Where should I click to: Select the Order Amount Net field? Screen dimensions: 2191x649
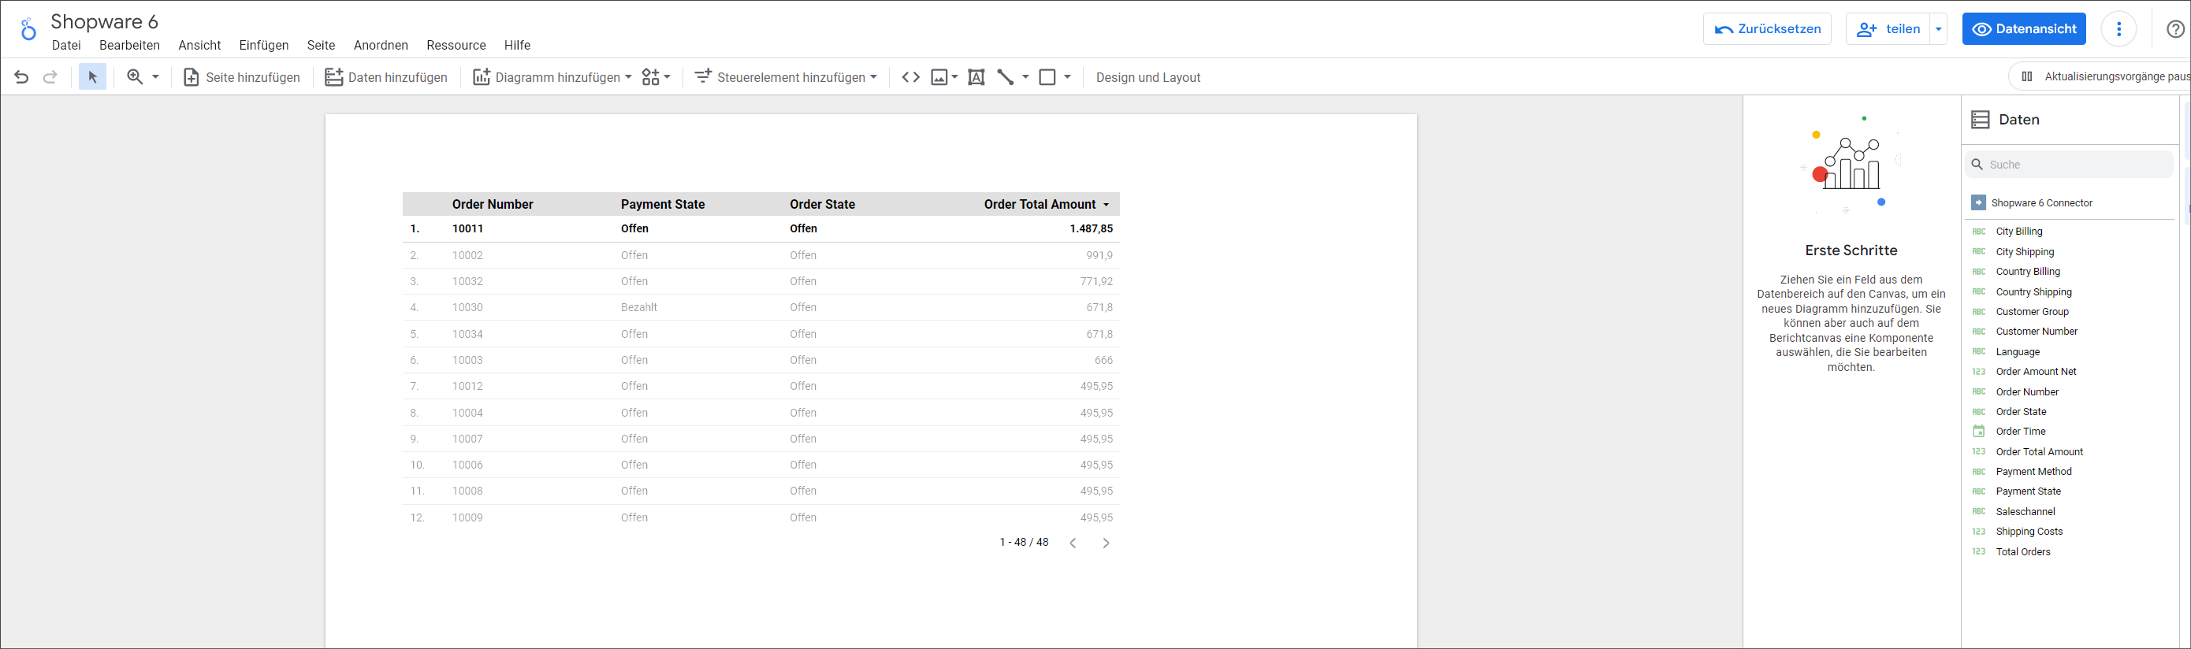pyautogui.click(x=2036, y=371)
